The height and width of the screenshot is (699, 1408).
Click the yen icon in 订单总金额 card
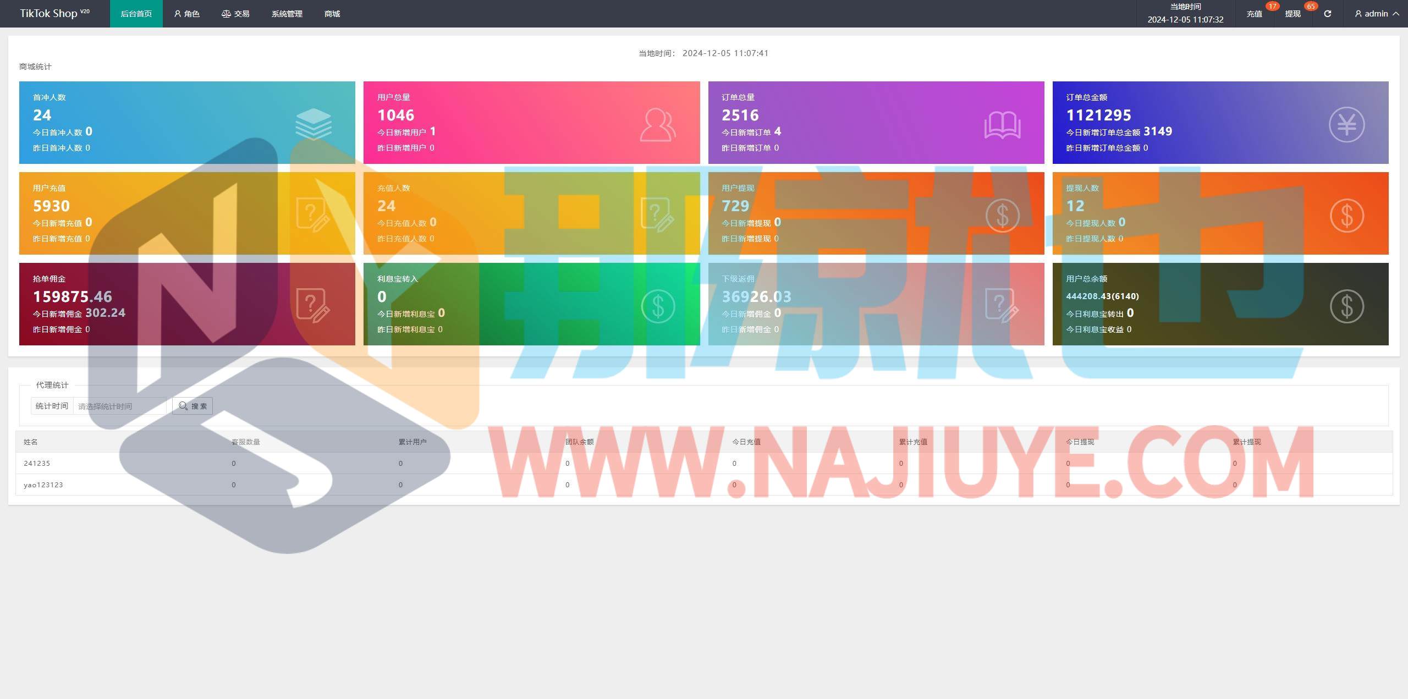pos(1346,125)
